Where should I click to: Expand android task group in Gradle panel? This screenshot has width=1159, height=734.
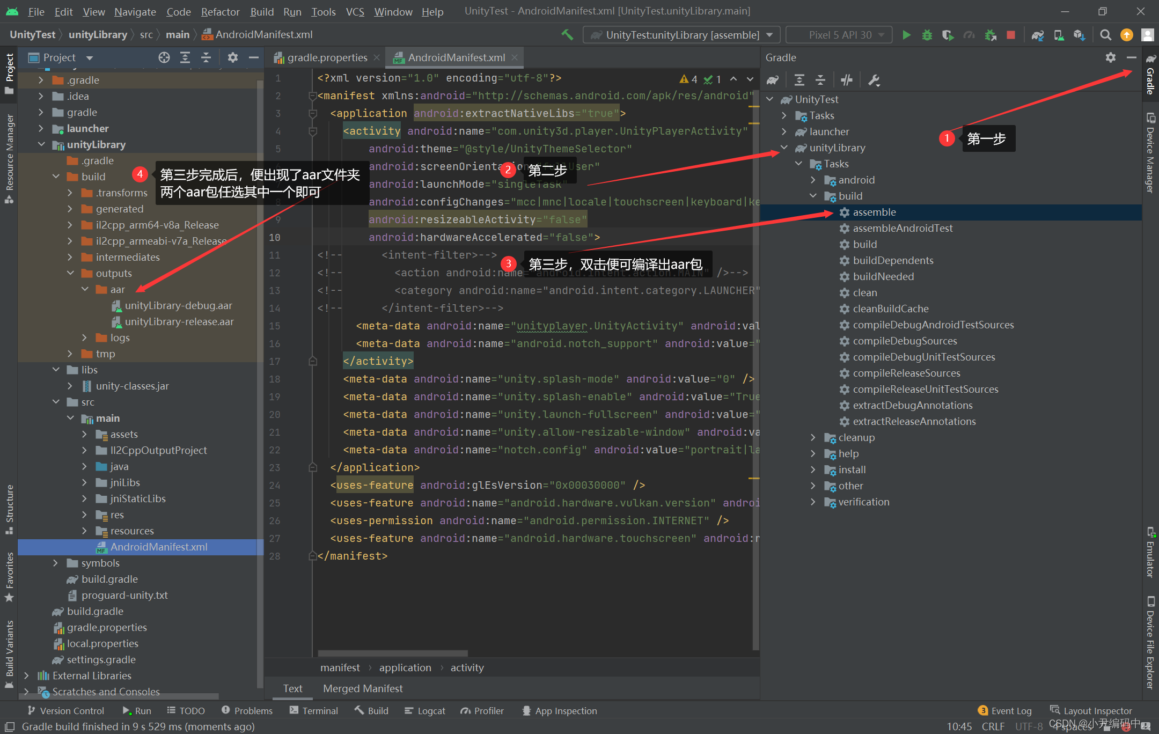point(813,180)
